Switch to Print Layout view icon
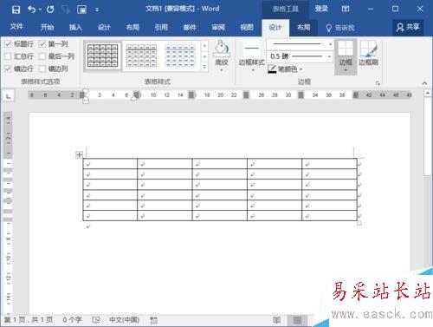The height and width of the screenshot is (327, 433). coord(297,320)
